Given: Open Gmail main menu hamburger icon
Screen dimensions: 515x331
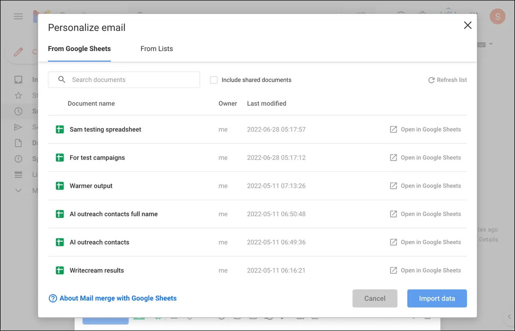Looking at the screenshot, I should [18, 16].
